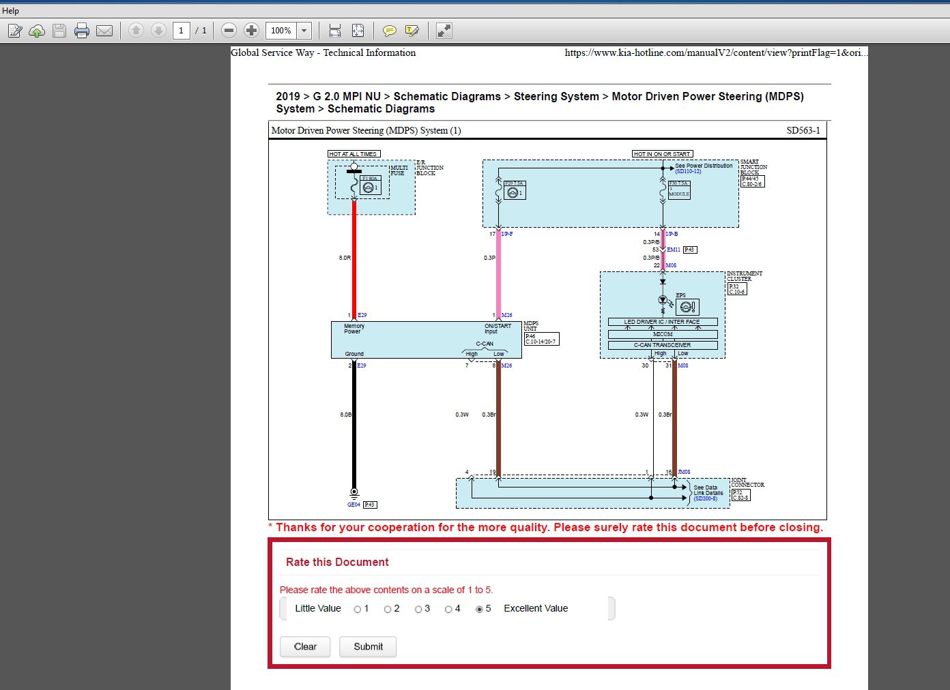Image resolution: width=950 pixels, height=690 pixels.
Task: Zoom out with the minus icon
Action: (x=229, y=31)
